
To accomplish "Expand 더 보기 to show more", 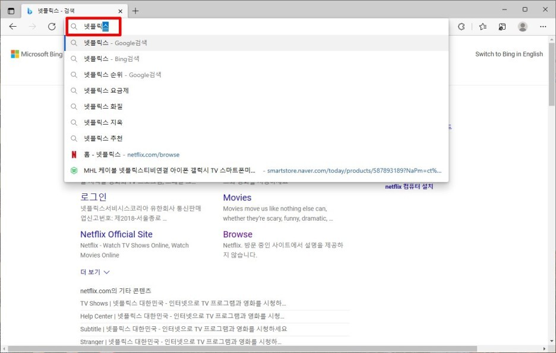I will 95,272.
